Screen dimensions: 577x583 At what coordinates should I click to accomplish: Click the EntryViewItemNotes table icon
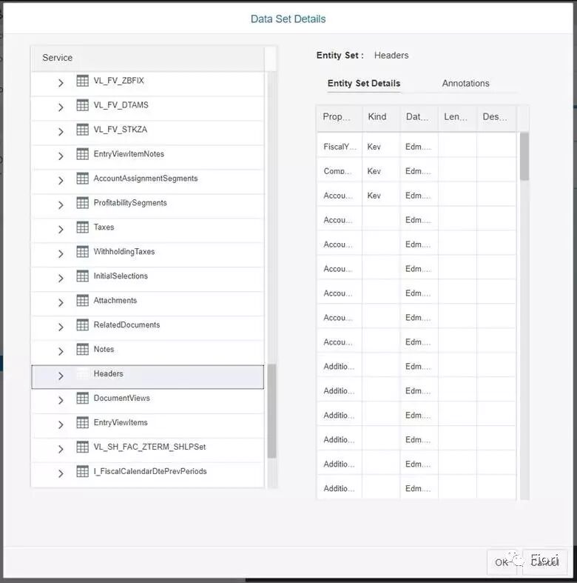(82, 154)
